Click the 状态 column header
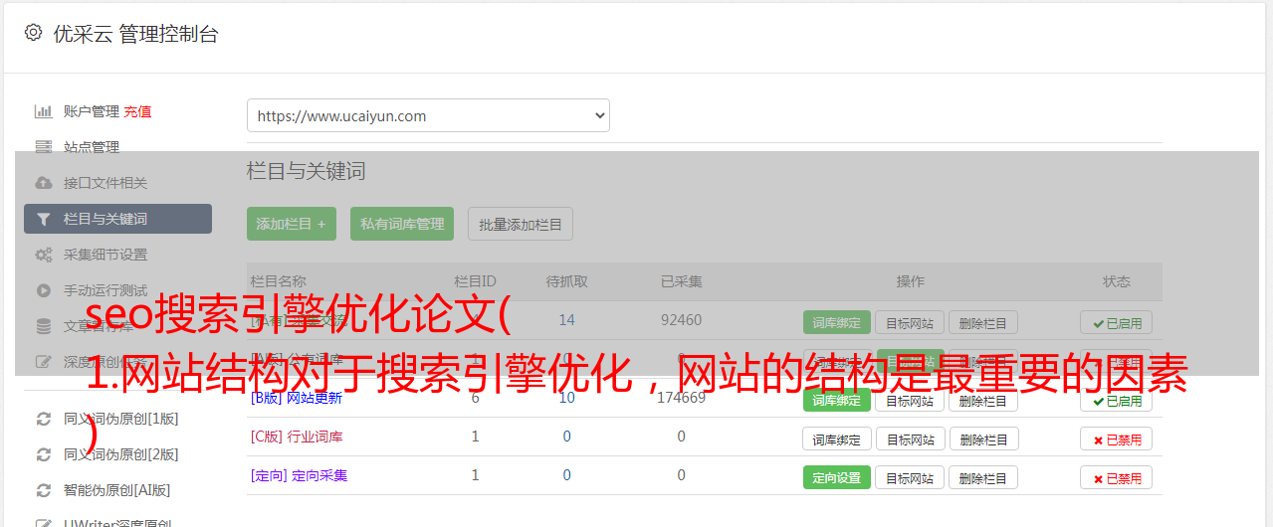1273x527 pixels. pyautogui.click(x=1117, y=281)
